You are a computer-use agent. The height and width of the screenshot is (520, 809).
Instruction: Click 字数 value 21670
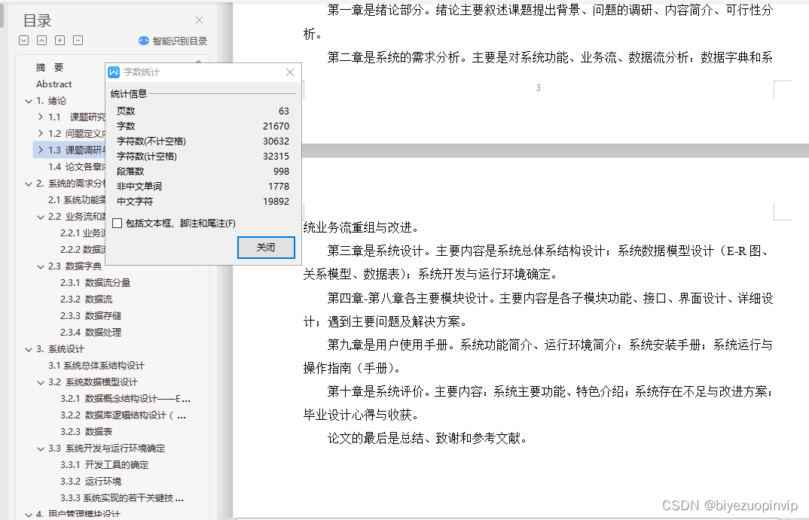click(276, 126)
